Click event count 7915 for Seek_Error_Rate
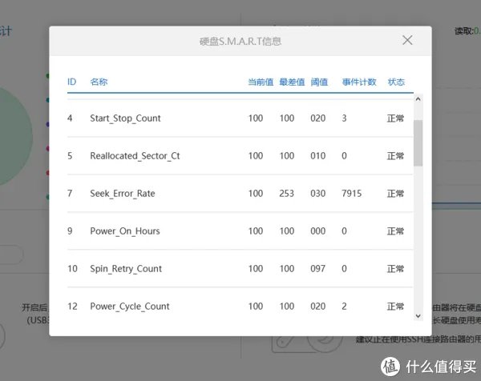 [x=352, y=194]
